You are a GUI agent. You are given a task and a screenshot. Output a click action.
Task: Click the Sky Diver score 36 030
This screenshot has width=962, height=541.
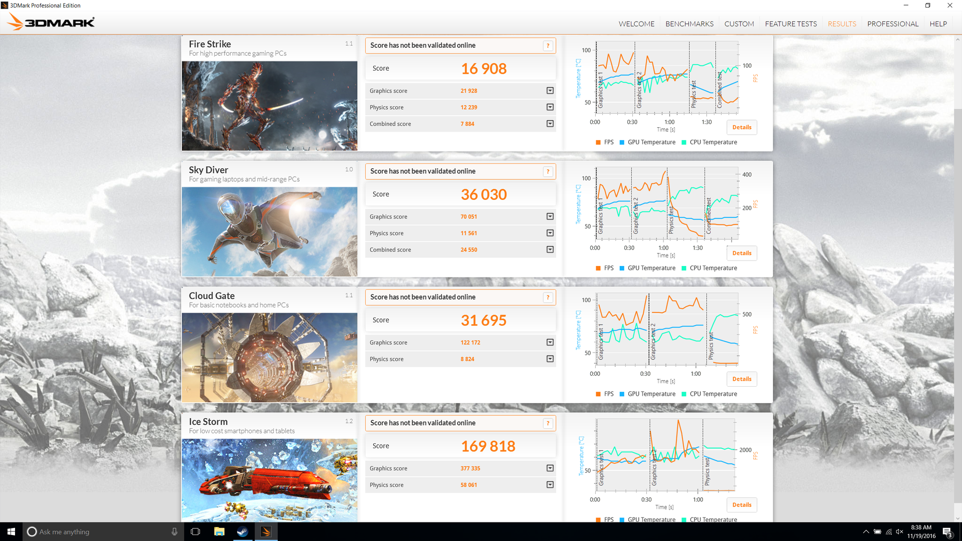484,194
